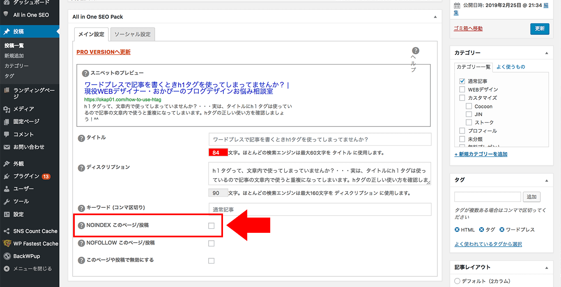Click the snippet preview title link

click(187, 88)
